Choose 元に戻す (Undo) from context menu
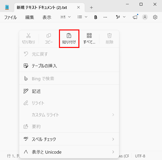 click(x=69, y=54)
